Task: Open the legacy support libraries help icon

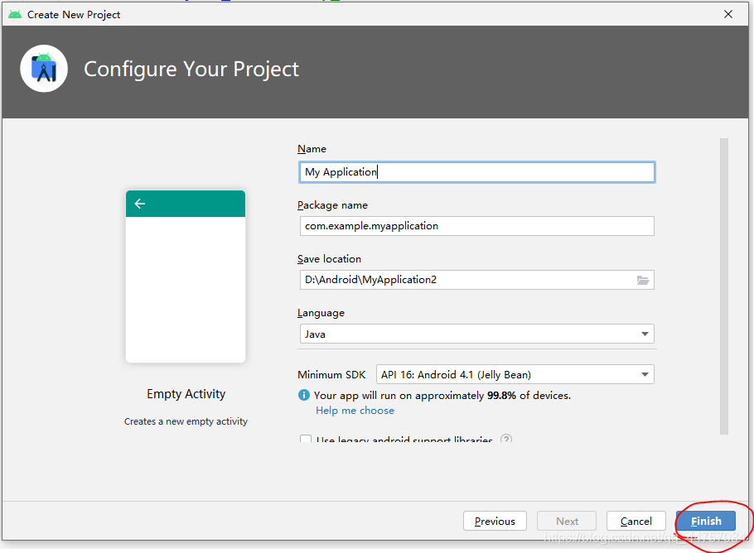Action: (505, 440)
